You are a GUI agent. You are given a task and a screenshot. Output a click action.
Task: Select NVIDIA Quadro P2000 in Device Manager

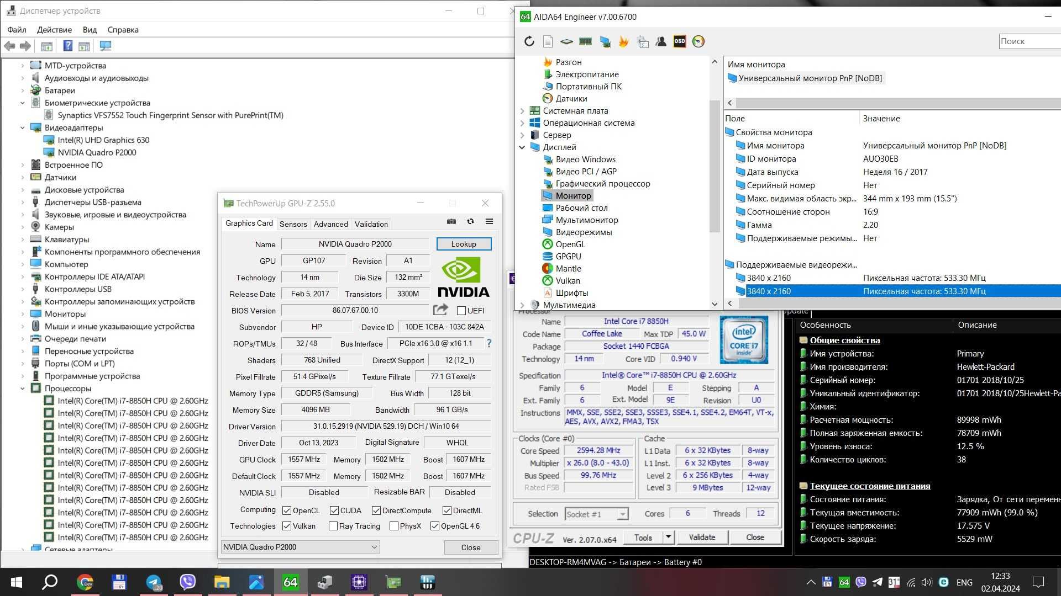pos(97,153)
